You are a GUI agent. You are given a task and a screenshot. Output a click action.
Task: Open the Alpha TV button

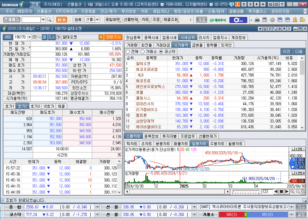[238, 20]
